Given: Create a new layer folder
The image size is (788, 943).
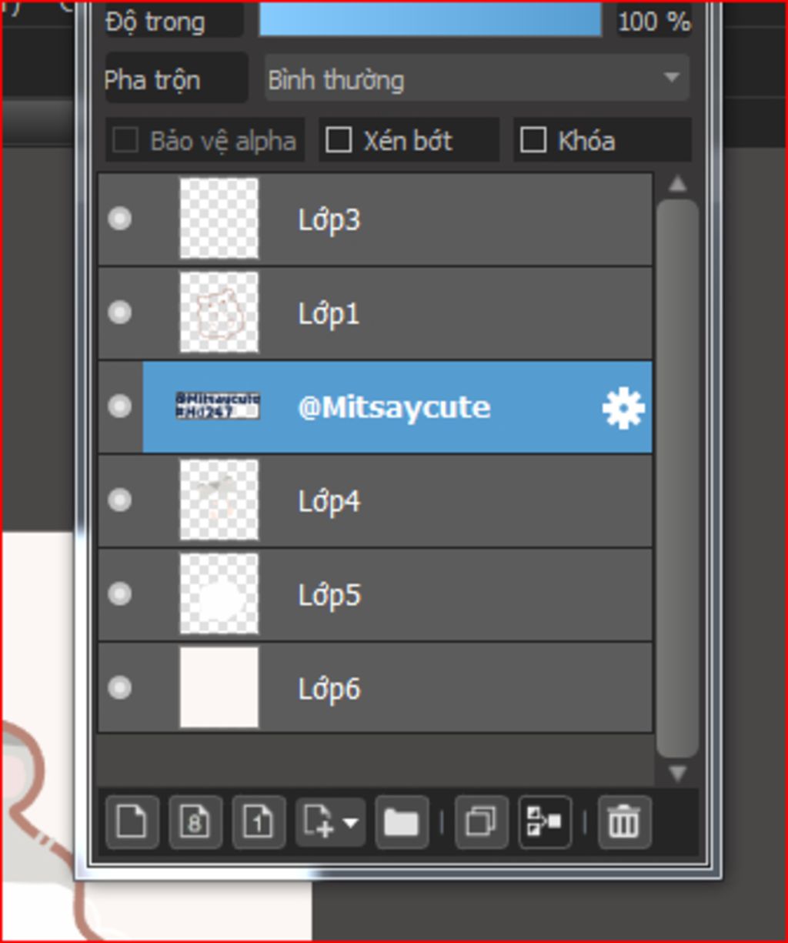Looking at the screenshot, I should pos(402,822).
